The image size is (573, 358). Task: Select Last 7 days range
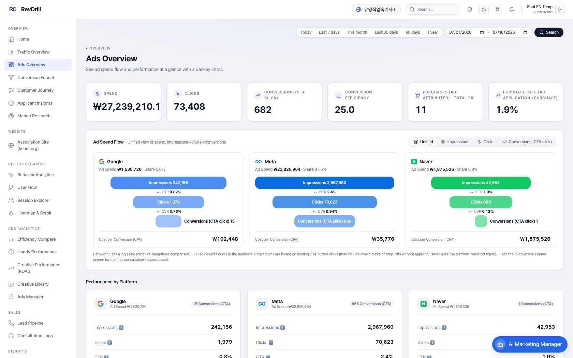(329, 32)
